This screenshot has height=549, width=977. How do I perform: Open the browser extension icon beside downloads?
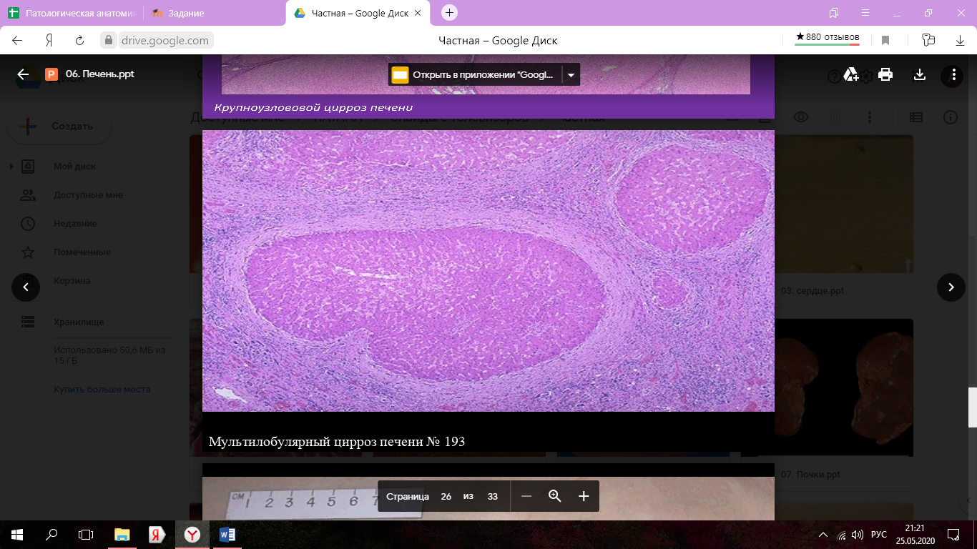point(928,40)
